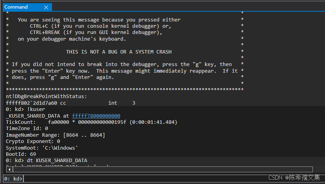
Task: Click the 'BootId: 69' line
Action: coord(21,154)
